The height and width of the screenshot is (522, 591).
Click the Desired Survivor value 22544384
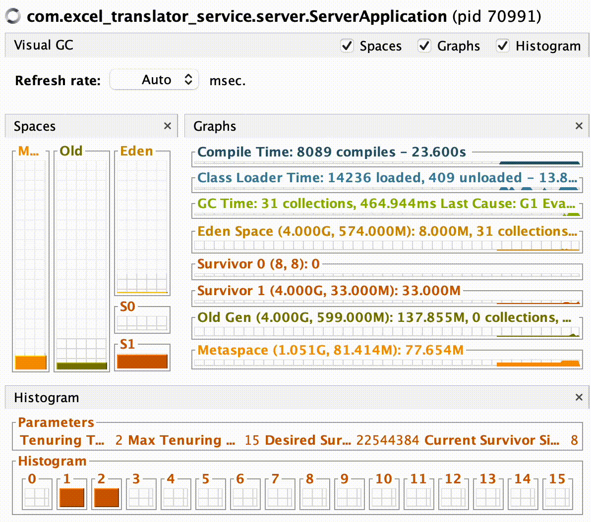click(x=388, y=440)
